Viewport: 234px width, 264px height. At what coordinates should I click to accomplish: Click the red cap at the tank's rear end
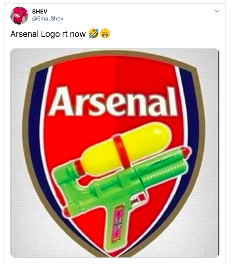79,168
